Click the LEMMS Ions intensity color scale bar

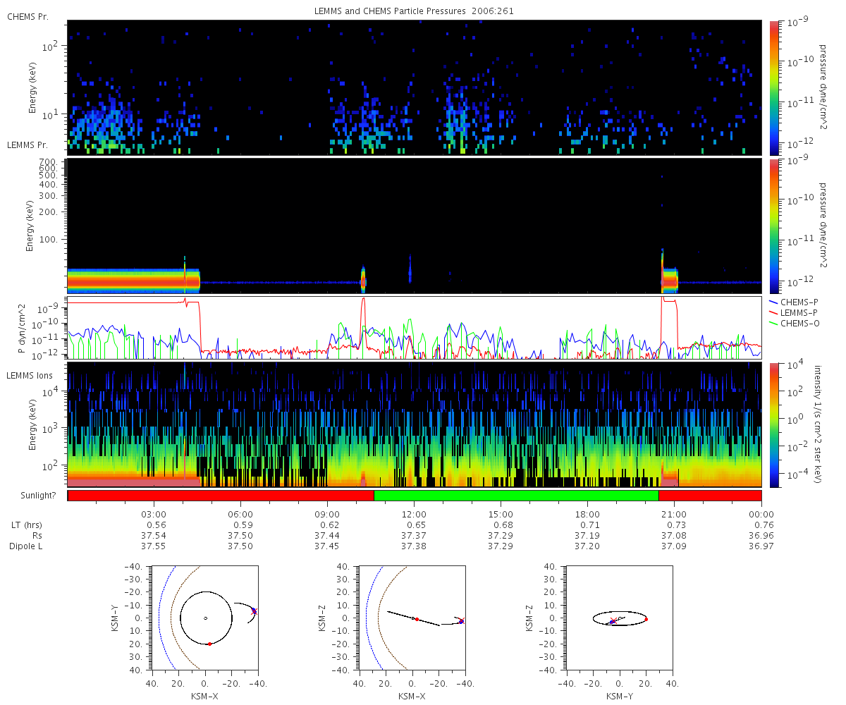coord(774,425)
